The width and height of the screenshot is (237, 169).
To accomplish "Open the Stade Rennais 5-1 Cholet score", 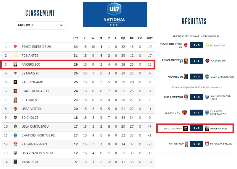I will 196,61.
